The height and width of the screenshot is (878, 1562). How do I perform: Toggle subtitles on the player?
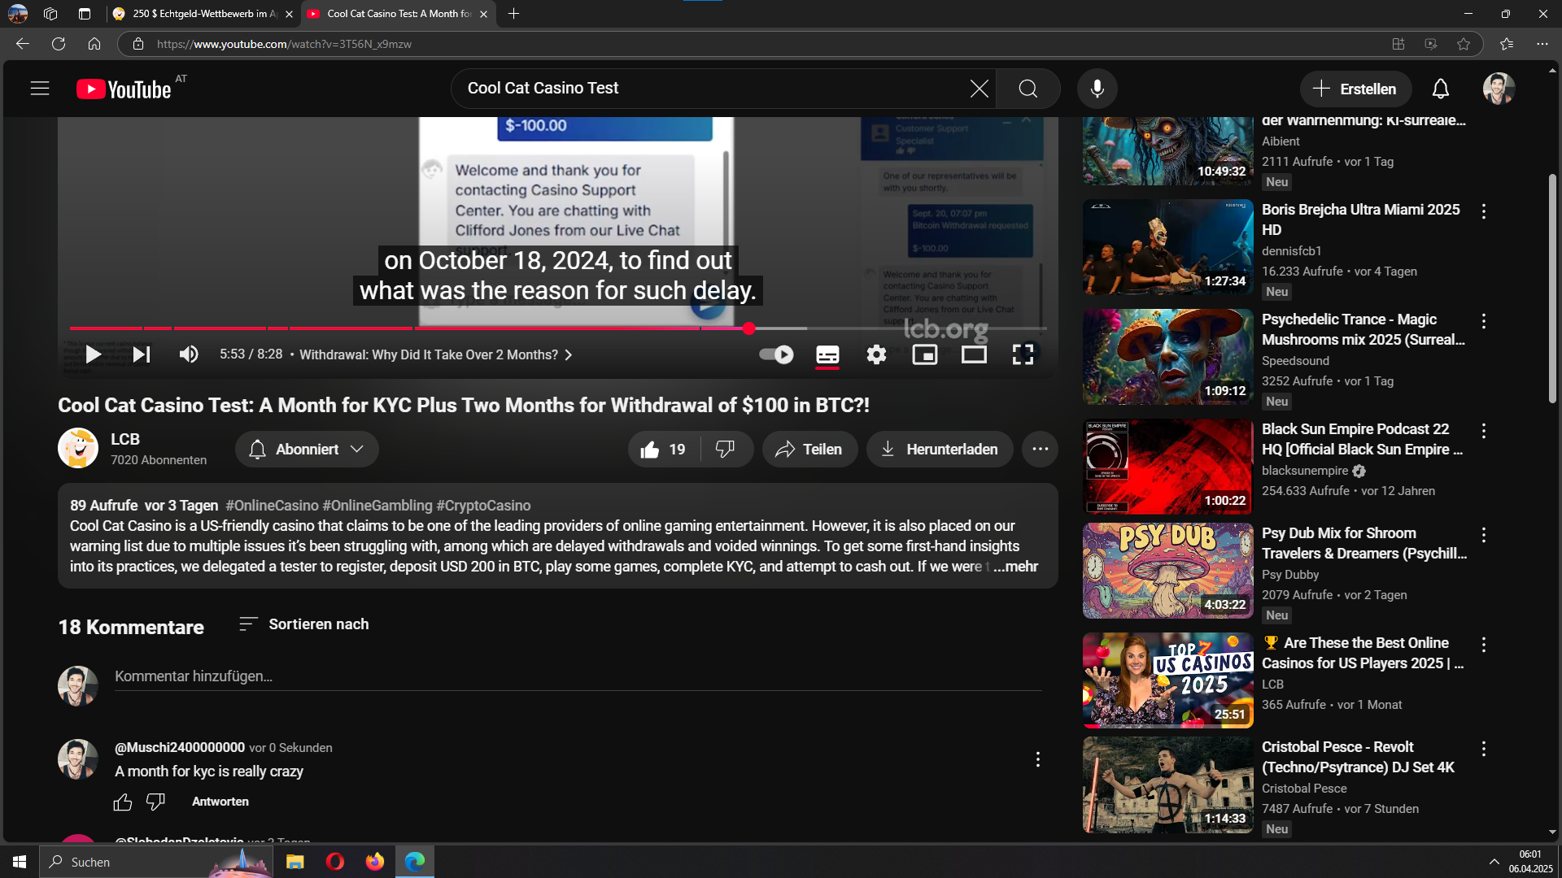(x=827, y=354)
